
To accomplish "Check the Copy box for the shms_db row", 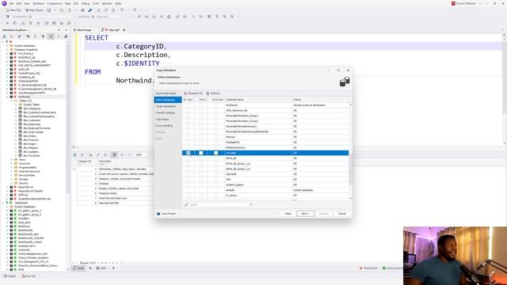I will point(189,158).
